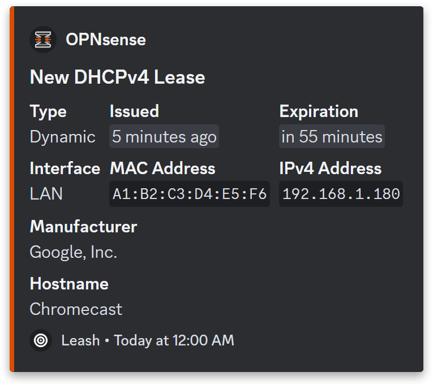Click the Google, Inc. manufacturer value
The height and width of the screenshot is (385, 433).
point(73,252)
